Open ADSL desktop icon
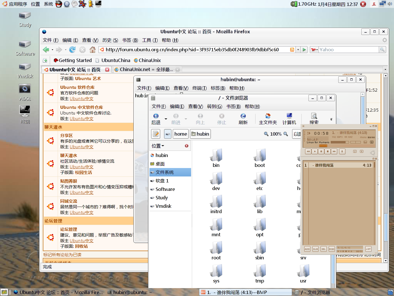 point(25,92)
